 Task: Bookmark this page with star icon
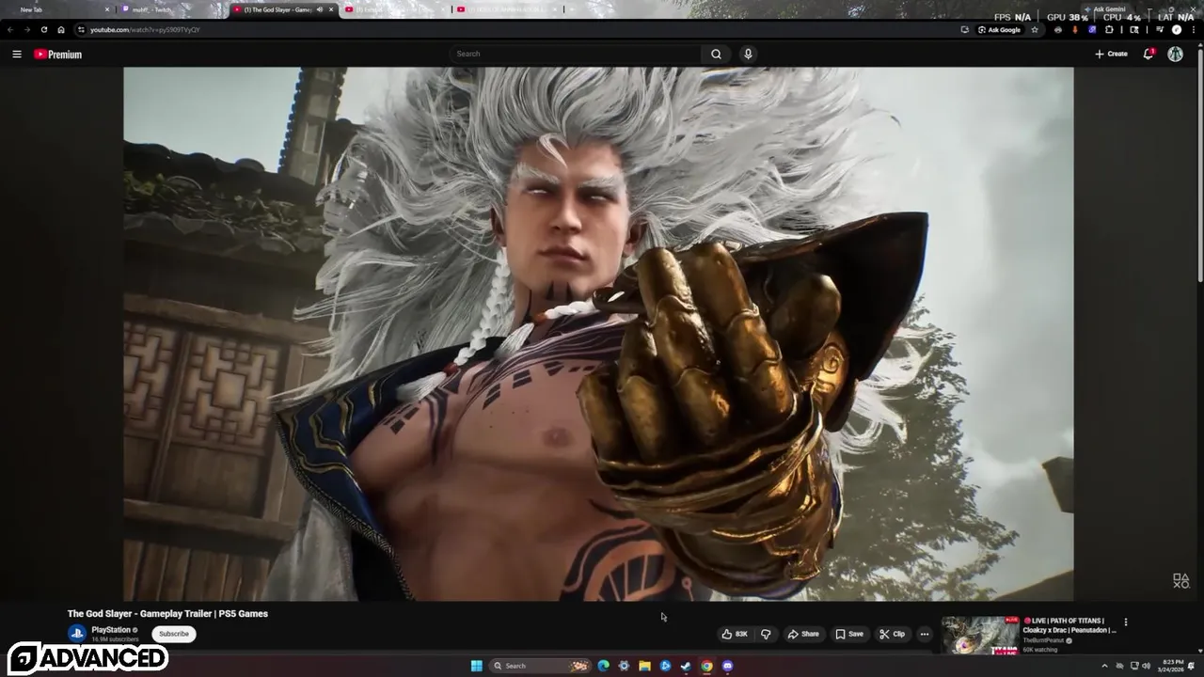tap(1035, 30)
